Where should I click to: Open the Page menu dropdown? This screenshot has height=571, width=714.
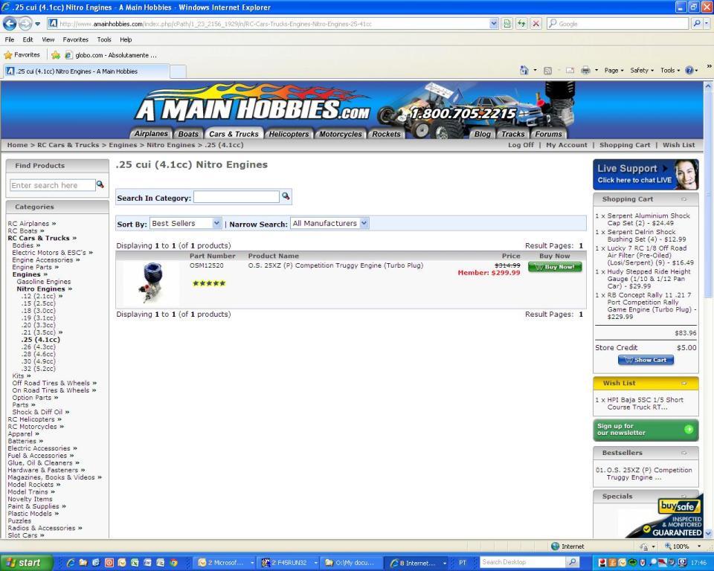click(614, 71)
